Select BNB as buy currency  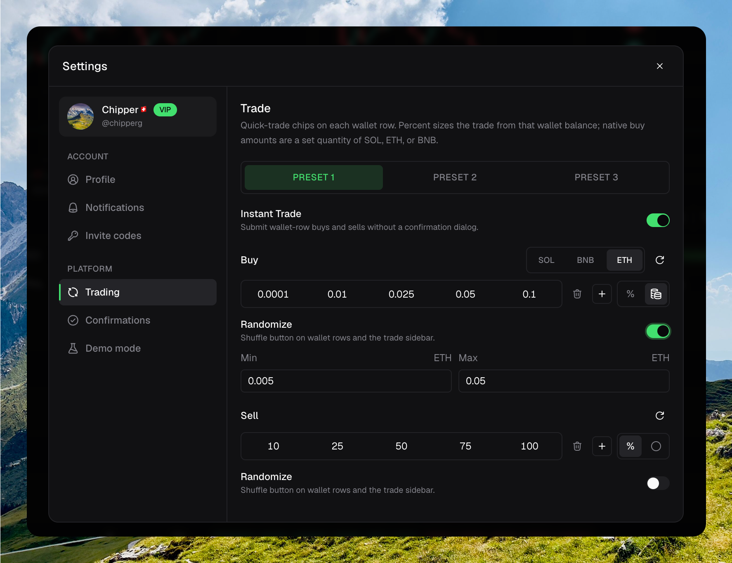(x=585, y=260)
